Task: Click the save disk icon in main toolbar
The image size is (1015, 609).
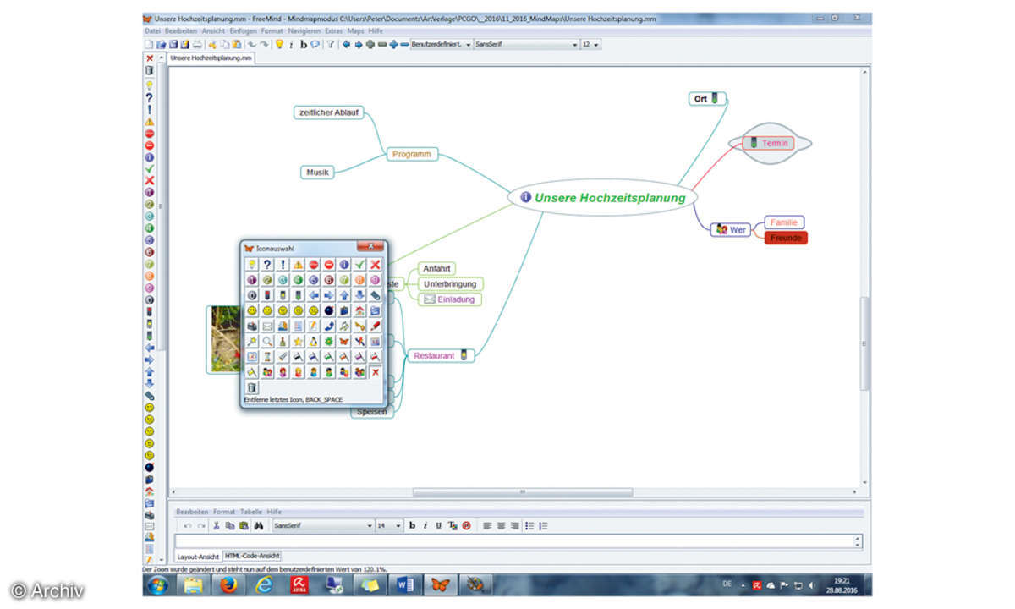Action: point(174,44)
